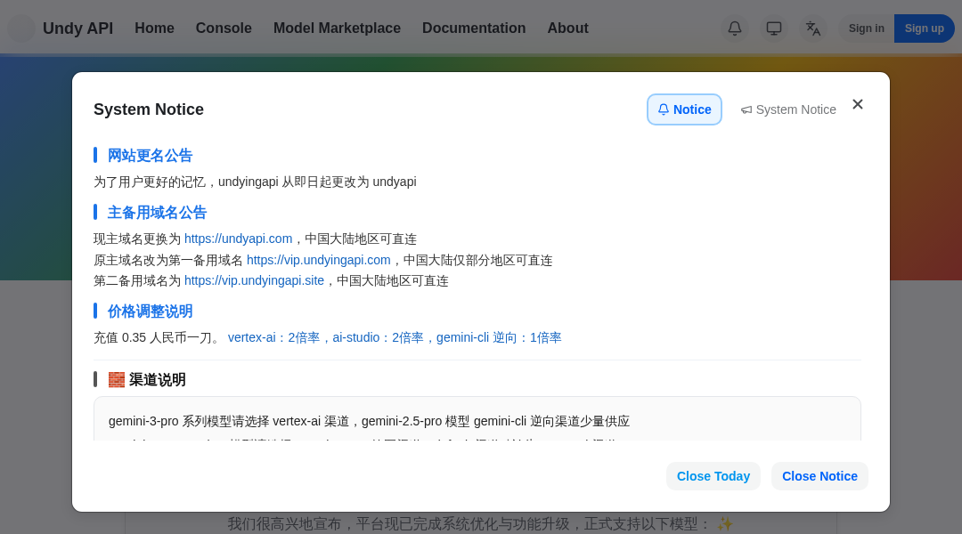Image resolution: width=962 pixels, height=534 pixels.
Task: Open notifications via the bell icon
Action: click(735, 28)
